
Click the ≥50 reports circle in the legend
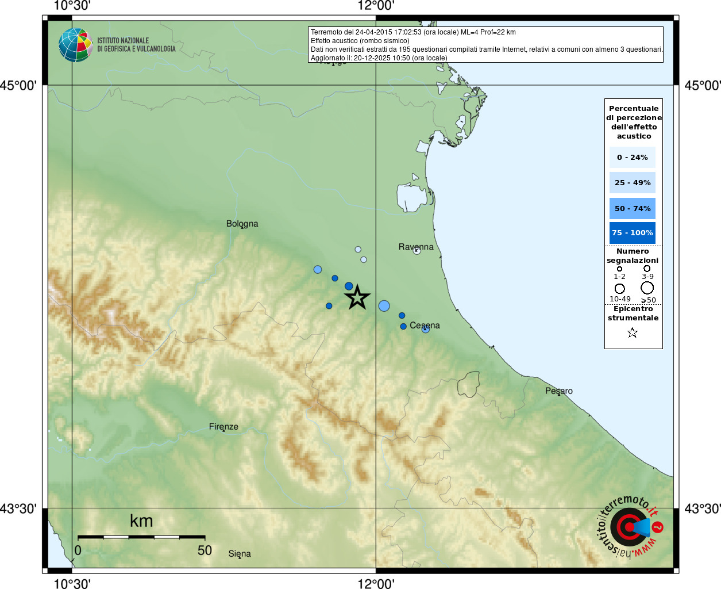coord(647,288)
